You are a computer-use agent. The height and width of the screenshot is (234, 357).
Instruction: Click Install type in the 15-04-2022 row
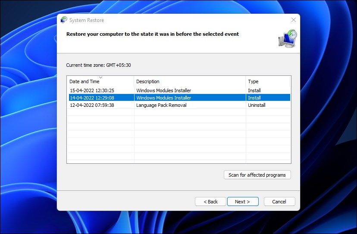click(x=254, y=90)
